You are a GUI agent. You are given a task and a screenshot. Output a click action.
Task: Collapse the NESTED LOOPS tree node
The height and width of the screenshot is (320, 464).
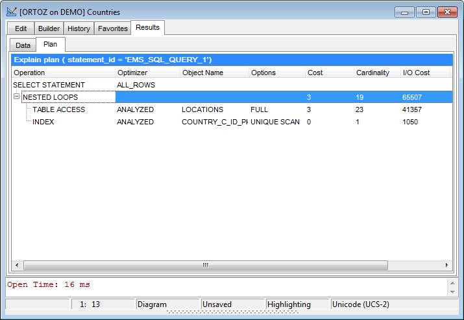point(17,97)
